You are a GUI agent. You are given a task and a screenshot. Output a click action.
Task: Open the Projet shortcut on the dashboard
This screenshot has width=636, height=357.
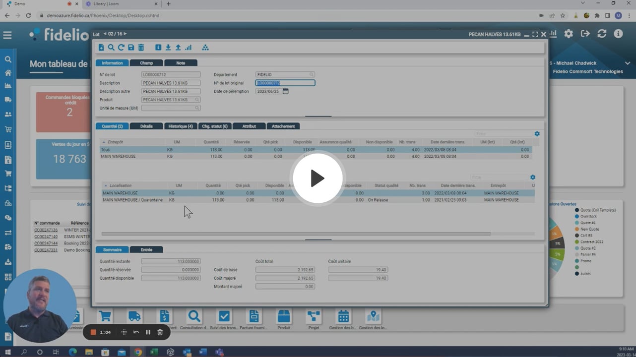click(x=314, y=319)
